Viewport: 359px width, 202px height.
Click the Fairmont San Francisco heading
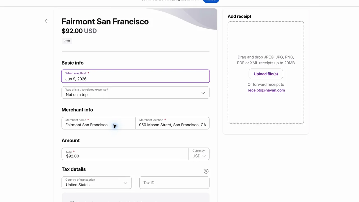point(105,22)
